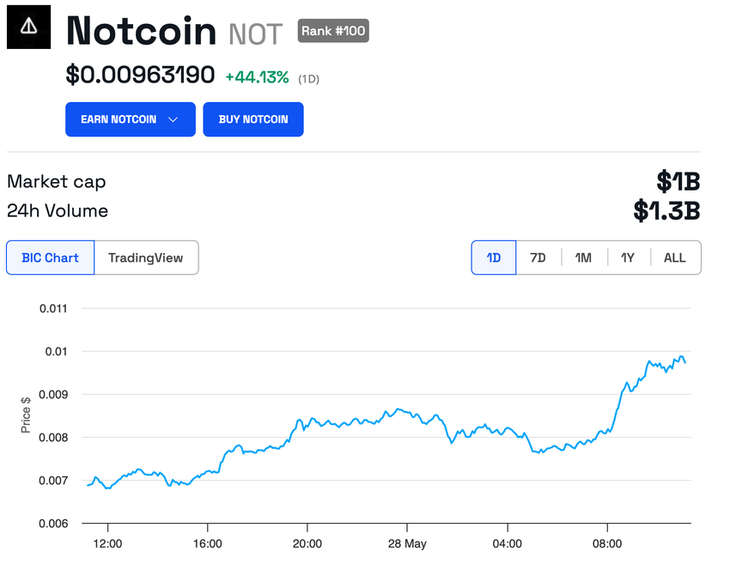Switch to the BIC Chart tab
Screen dimensions: 730x570
[50, 258]
